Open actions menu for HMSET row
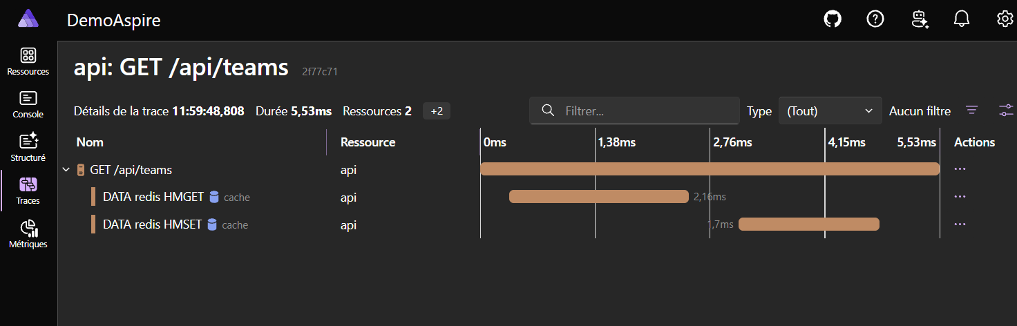The width and height of the screenshot is (1017, 326). [x=959, y=224]
